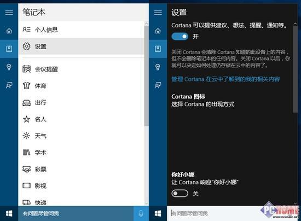Screen dimensions: 301x221
Task: Click ticket icon beside 彩票
Action: click(x=26, y=169)
